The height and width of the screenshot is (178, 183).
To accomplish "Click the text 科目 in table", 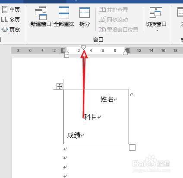I will (x=90, y=117).
